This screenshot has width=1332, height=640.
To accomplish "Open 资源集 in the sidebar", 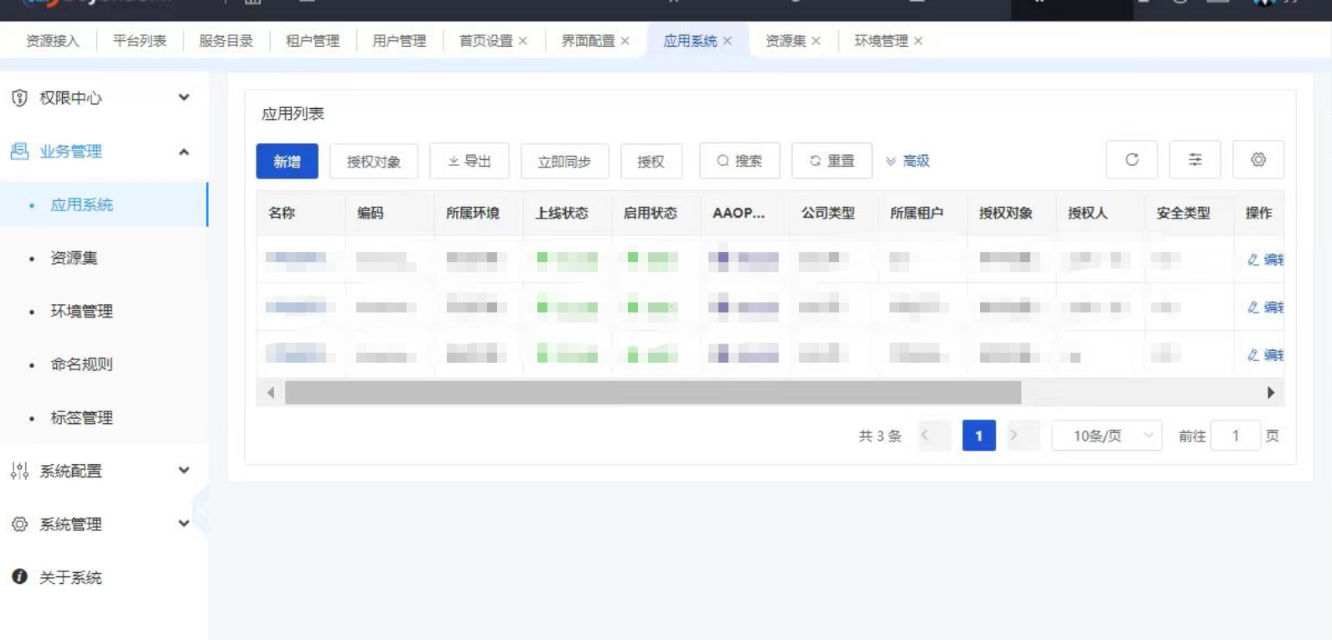I will [104, 258].
